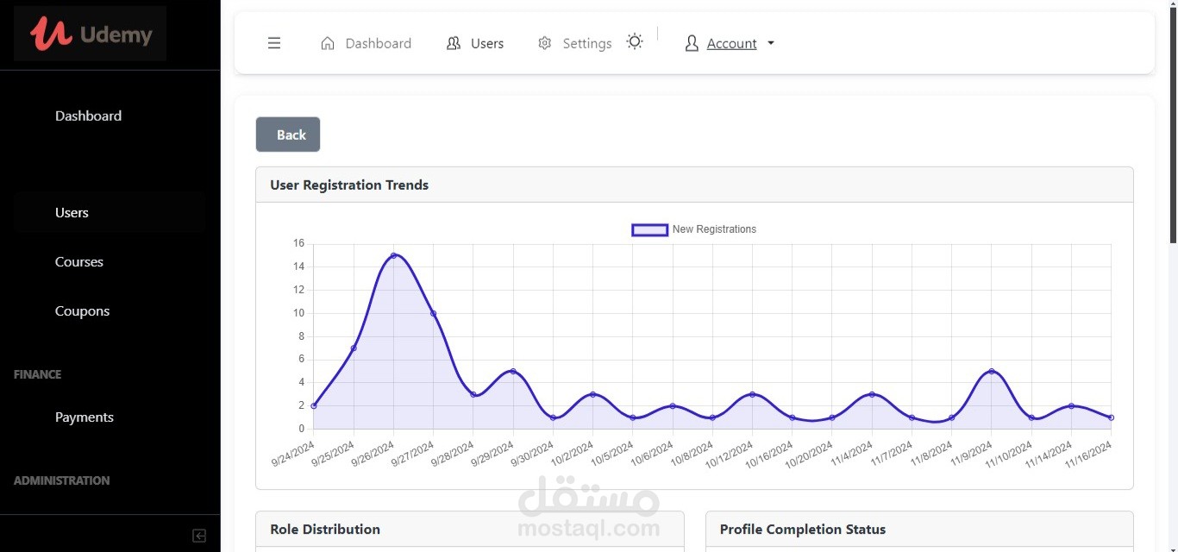This screenshot has height=552, width=1178.
Task: Collapse sidebar using bottom arrow icon
Action: pos(199,536)
